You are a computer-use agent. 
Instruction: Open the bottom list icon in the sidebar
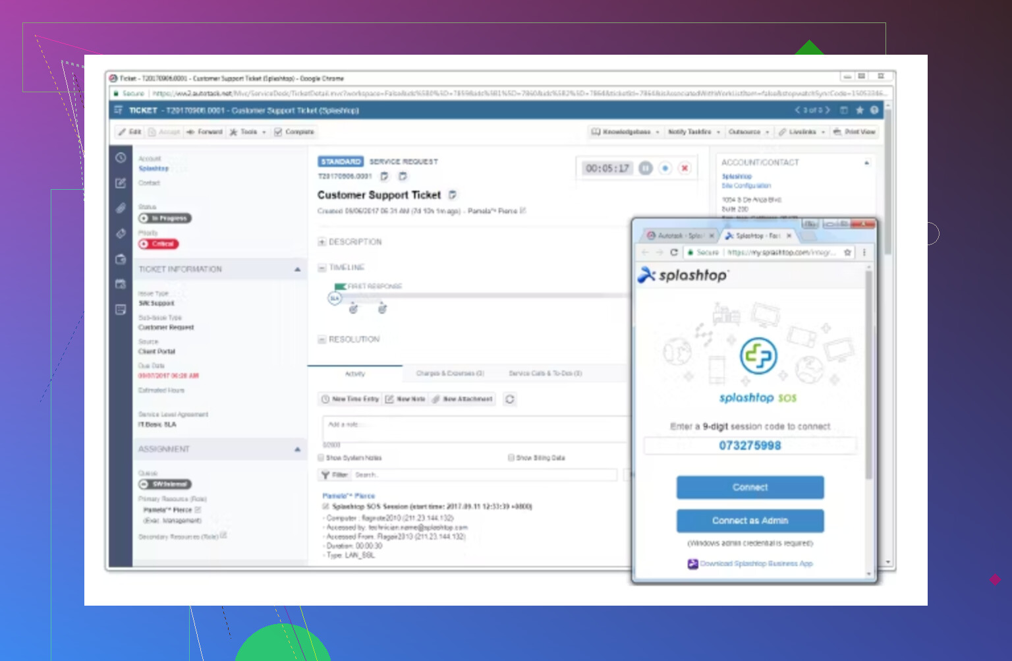[121, 309]
